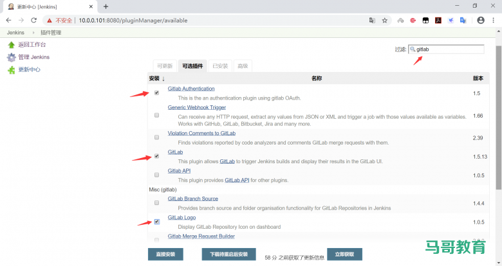The width and height of the screenshot is (502, 266).
Task: Click the black square extension icon
Action: [425, 21]
